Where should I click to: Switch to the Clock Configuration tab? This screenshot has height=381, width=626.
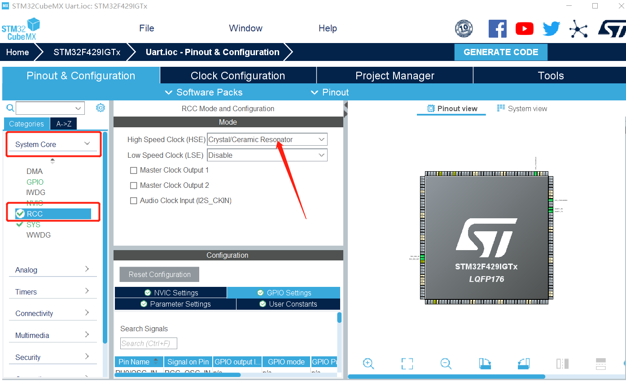tap(238, 75)
